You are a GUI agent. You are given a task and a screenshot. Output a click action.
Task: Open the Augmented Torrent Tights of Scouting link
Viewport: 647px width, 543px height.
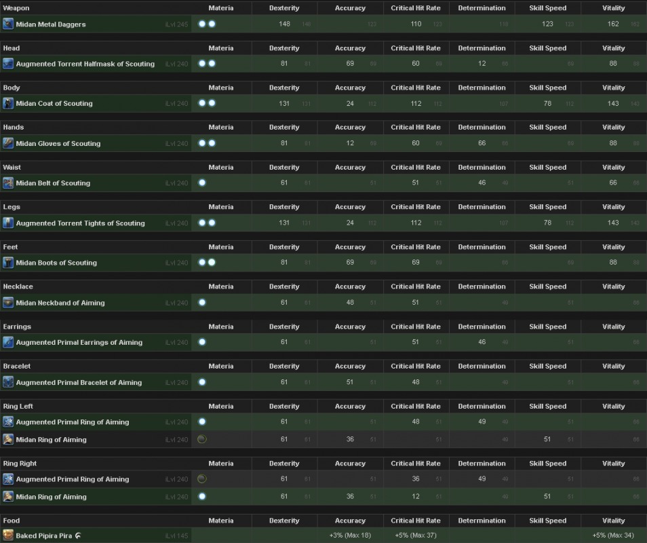click(x=80, y=223)
